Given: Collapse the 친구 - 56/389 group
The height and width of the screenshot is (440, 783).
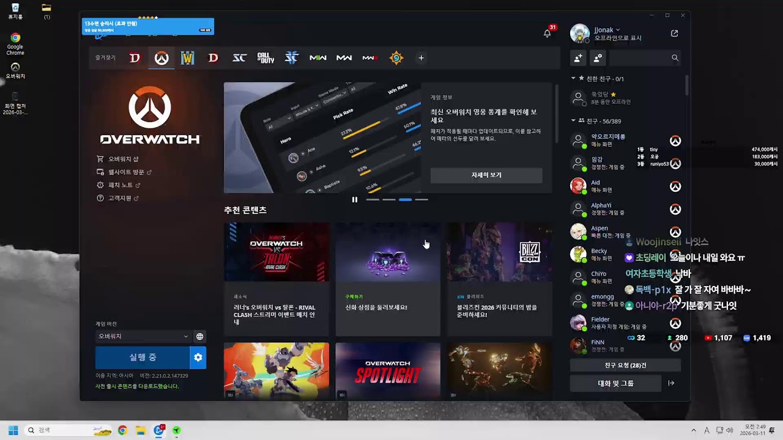Looking at the screenshot, I should (x=573, y=121).
